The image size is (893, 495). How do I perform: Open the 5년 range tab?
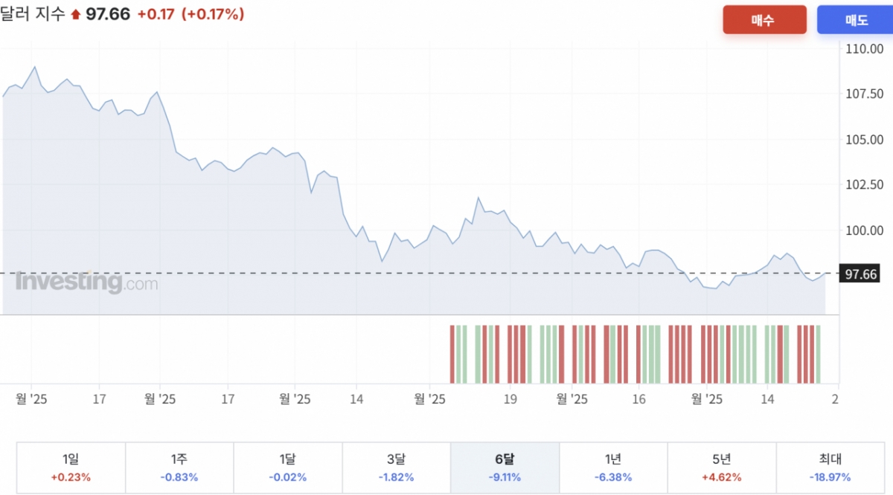pos(722,467)
